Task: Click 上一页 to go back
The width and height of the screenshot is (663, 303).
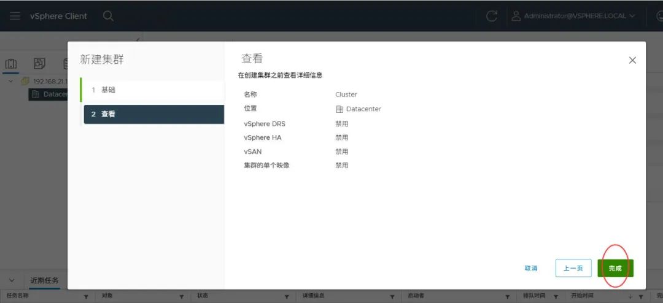Action: [573, 269]
